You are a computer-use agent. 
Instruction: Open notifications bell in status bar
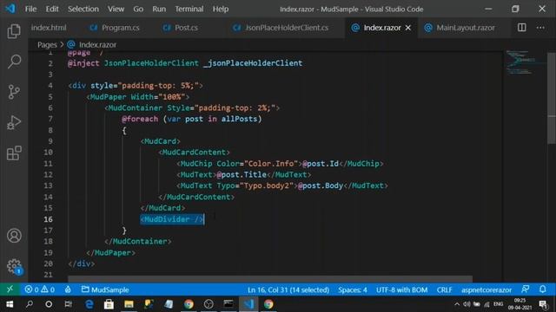point(542,289)
